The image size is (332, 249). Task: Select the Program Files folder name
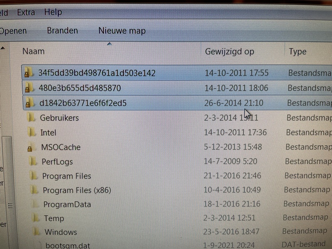pyautogui.click(x=66, y=176)
